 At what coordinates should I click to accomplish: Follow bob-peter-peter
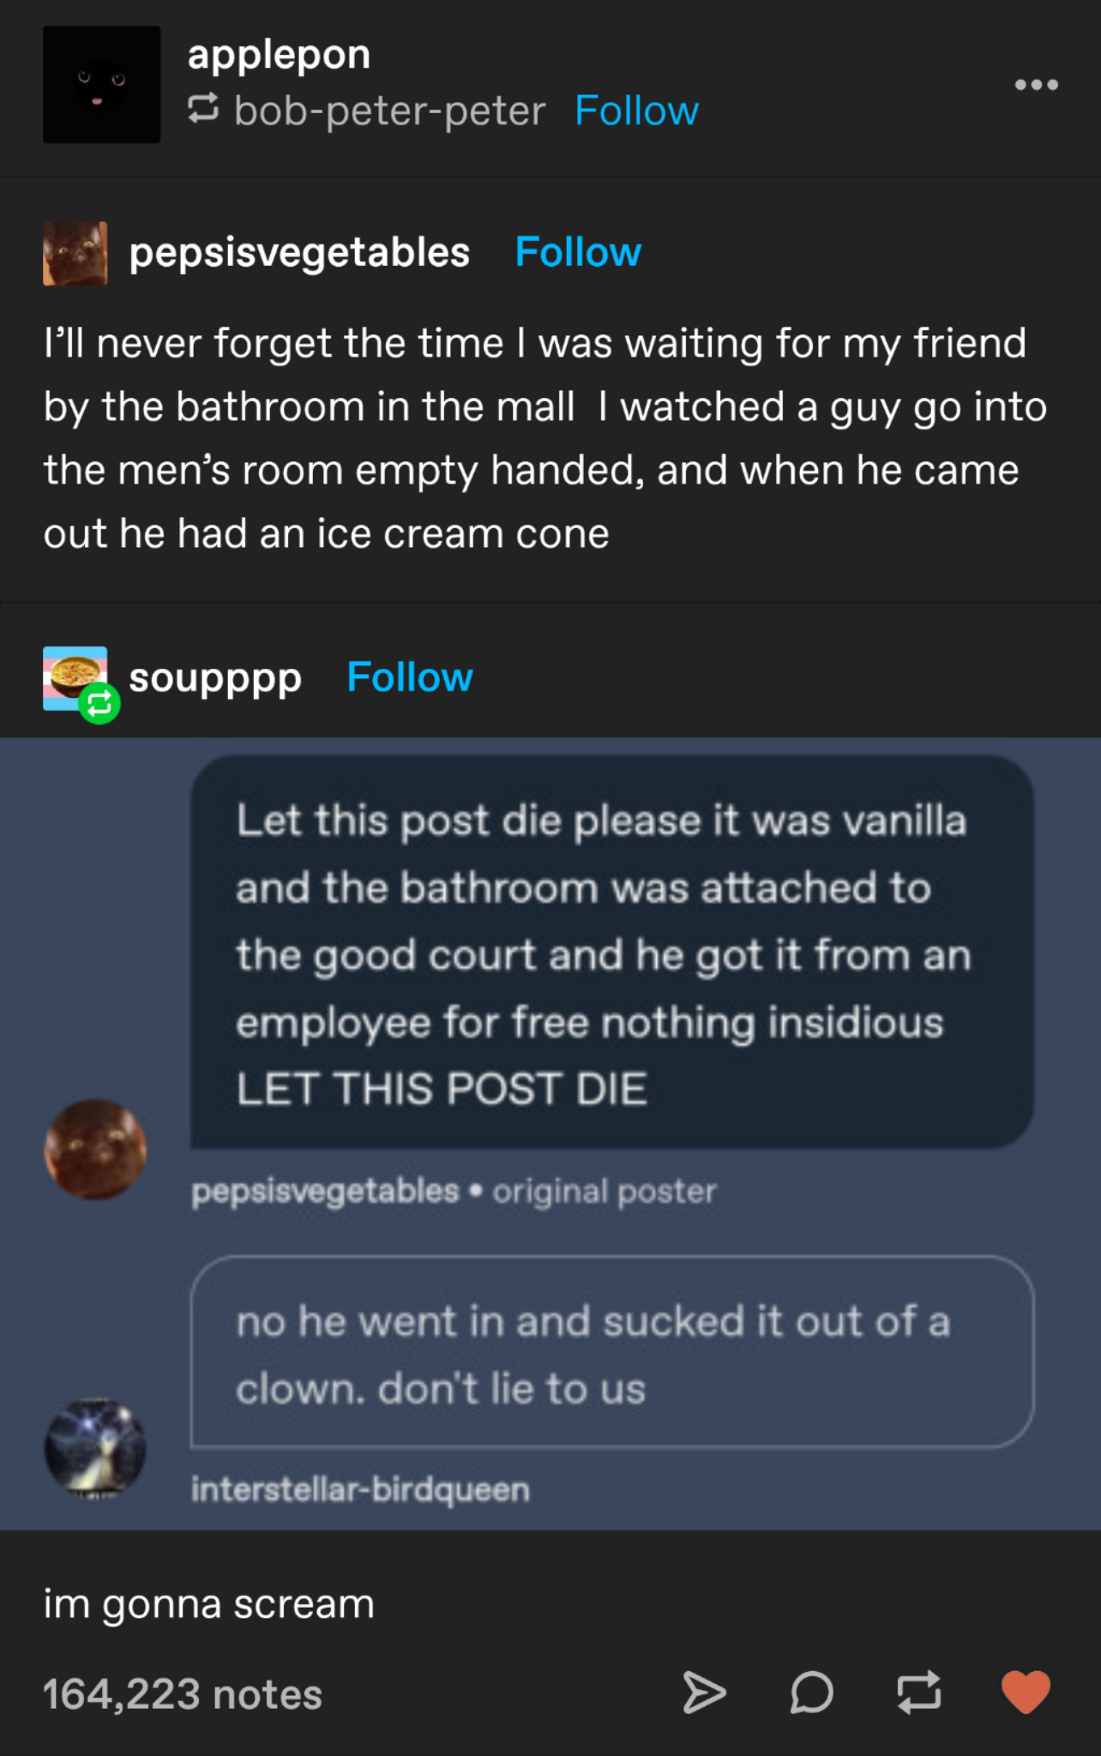click(636, 111)
